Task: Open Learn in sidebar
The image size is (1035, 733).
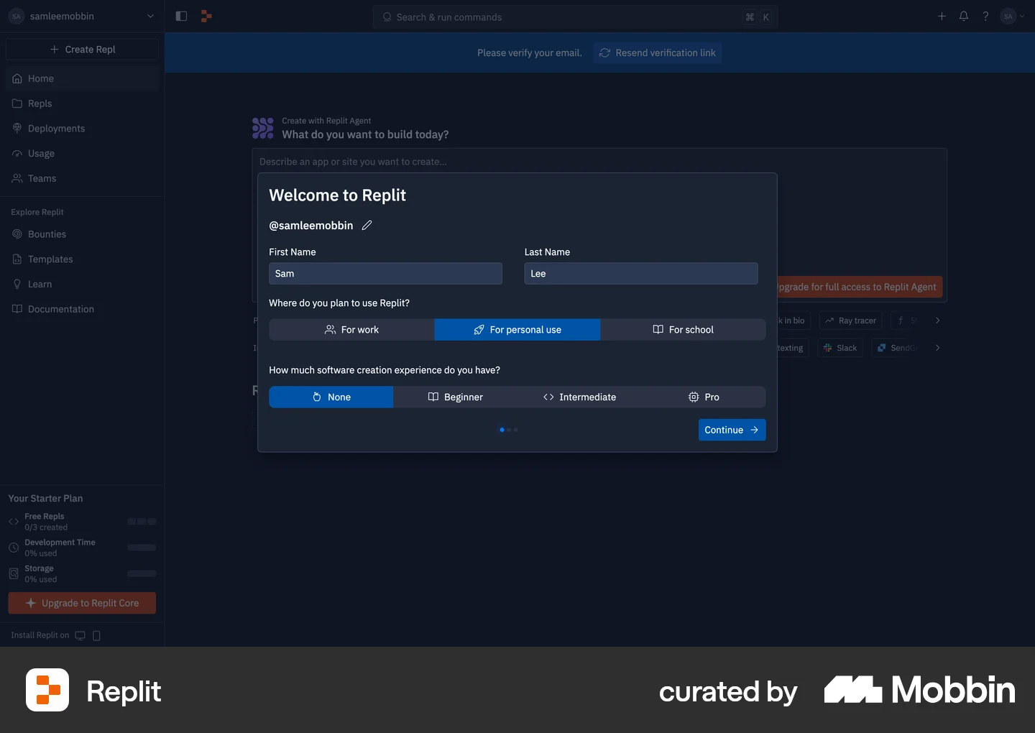Action: 82,284
